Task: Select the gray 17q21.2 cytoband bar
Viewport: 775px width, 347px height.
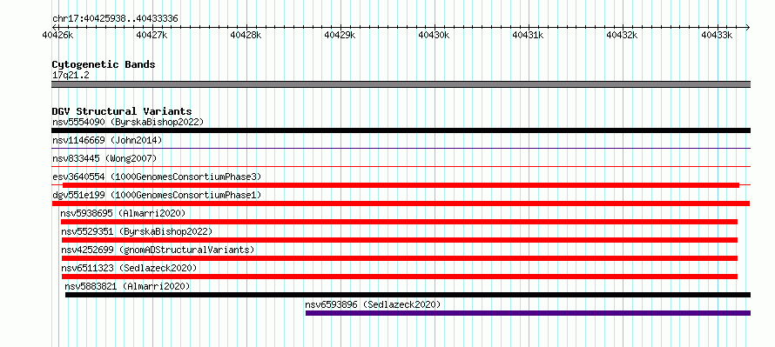Action: click(x=401, y=84)
